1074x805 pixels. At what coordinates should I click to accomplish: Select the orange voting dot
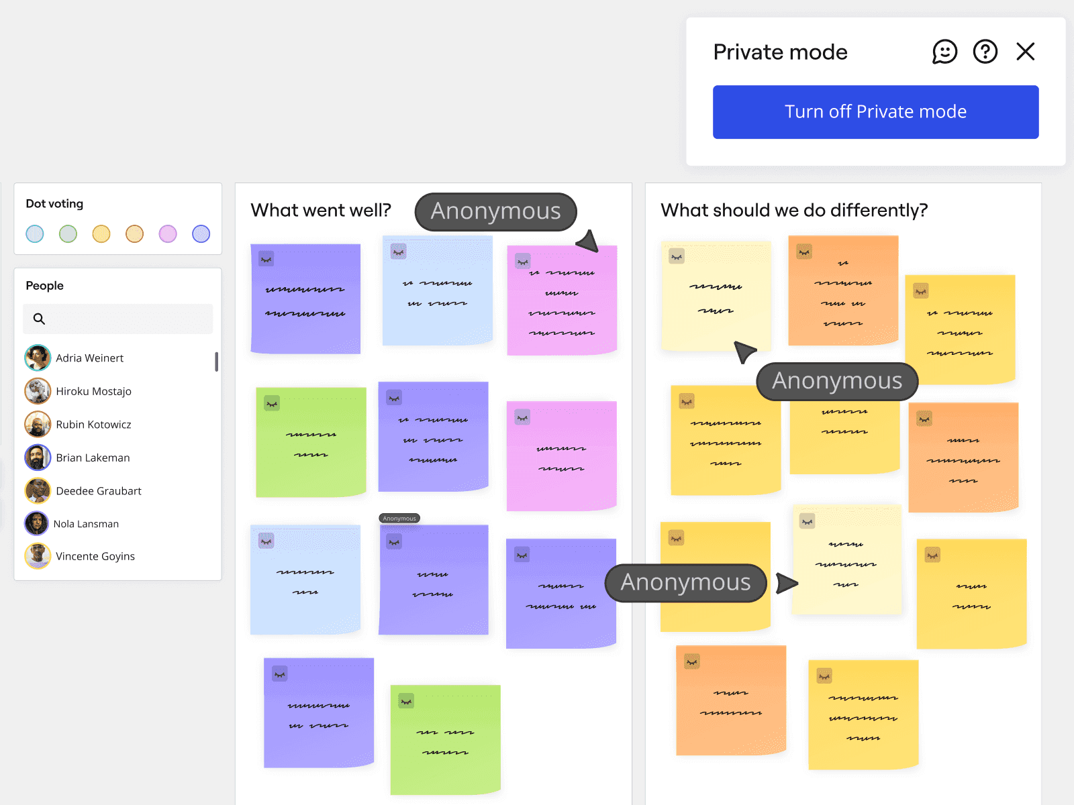tap(134, 233)
